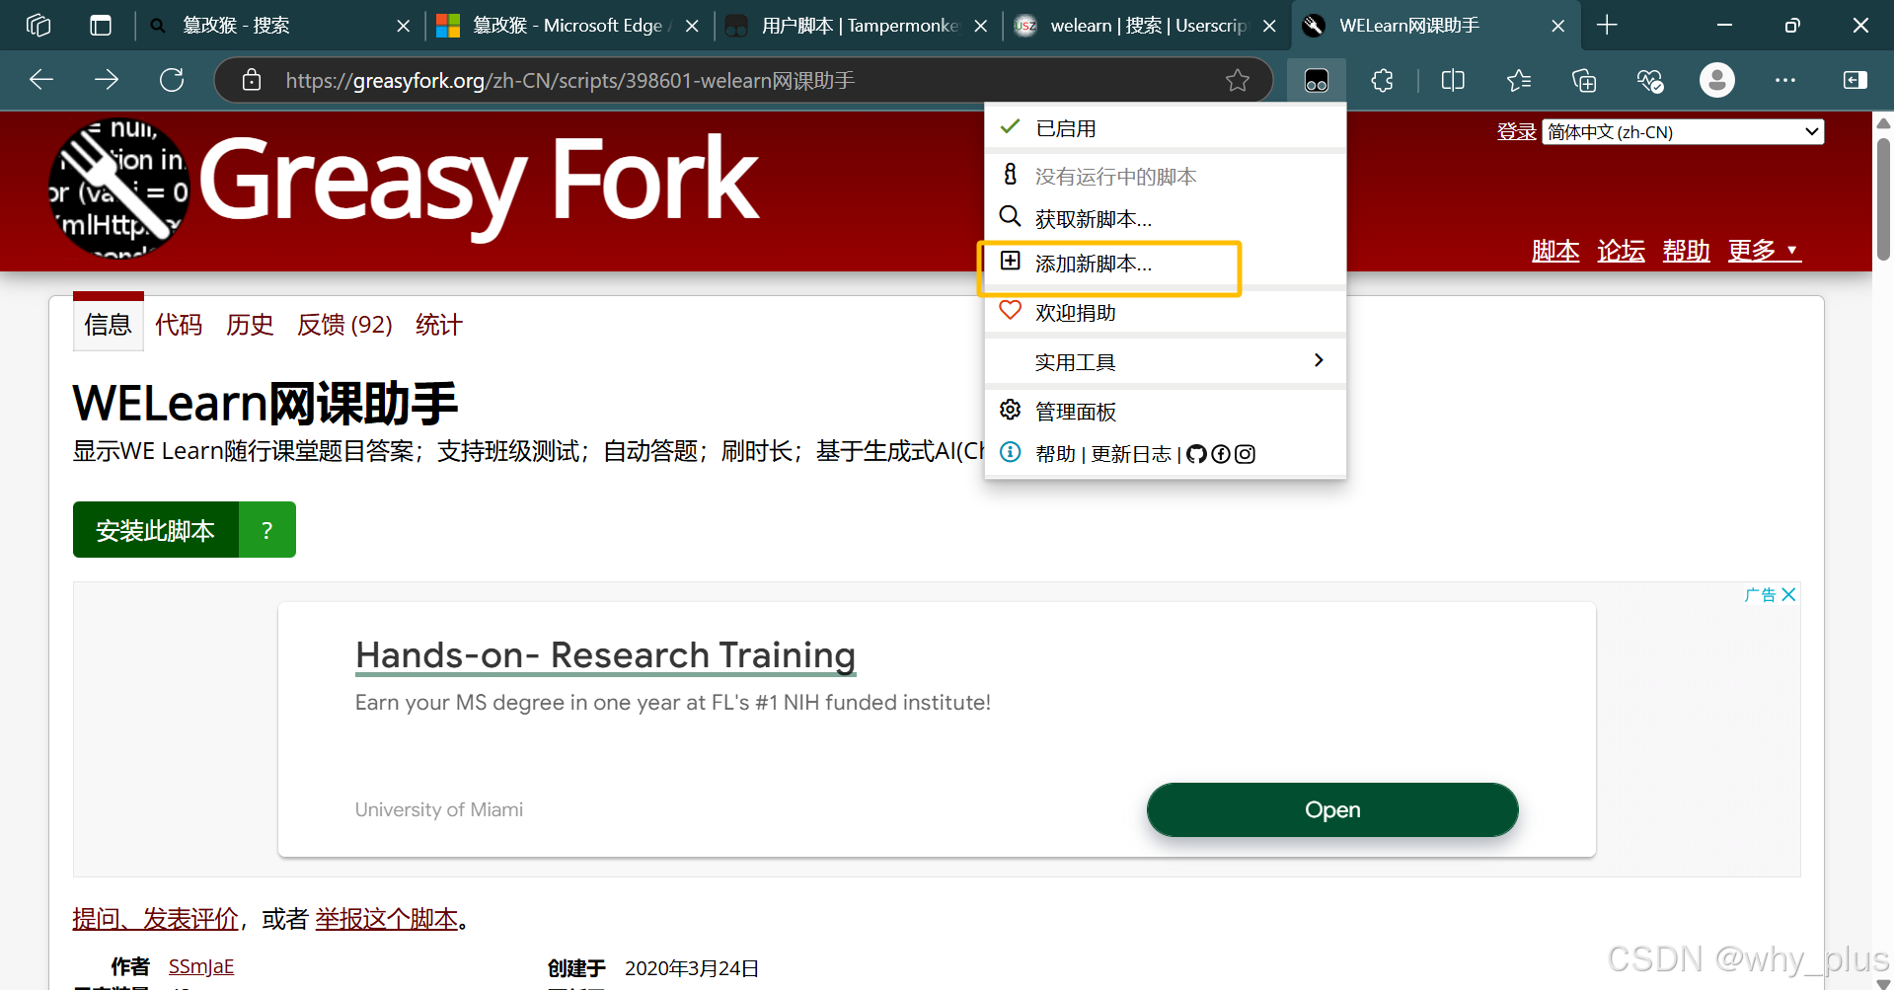This screenshot has height=990, width=1894.
Task: Open the GitHub icon in Tampermonkey menu
Action: click(1196, 454)
